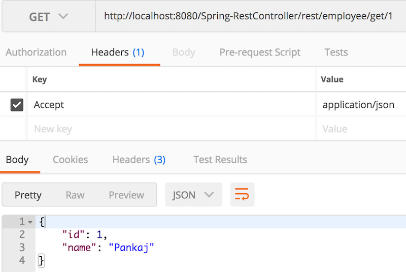Screen dimensions: 406x272
Task: Click the "id" key in response
Action: (74, 235)
